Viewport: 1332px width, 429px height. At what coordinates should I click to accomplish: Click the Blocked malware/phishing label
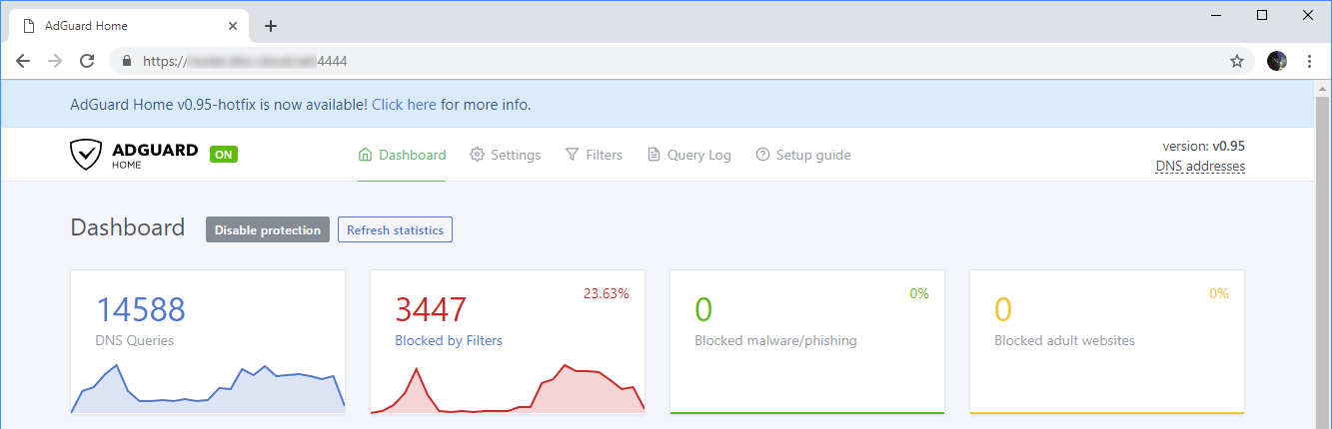click(x=775, y=340)
